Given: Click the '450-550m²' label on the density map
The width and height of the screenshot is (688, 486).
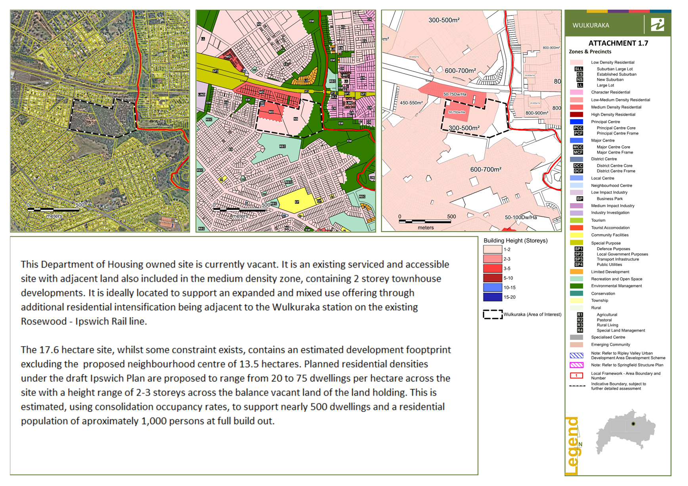Looking at the screenshot, I should click(x=411, y=103).
